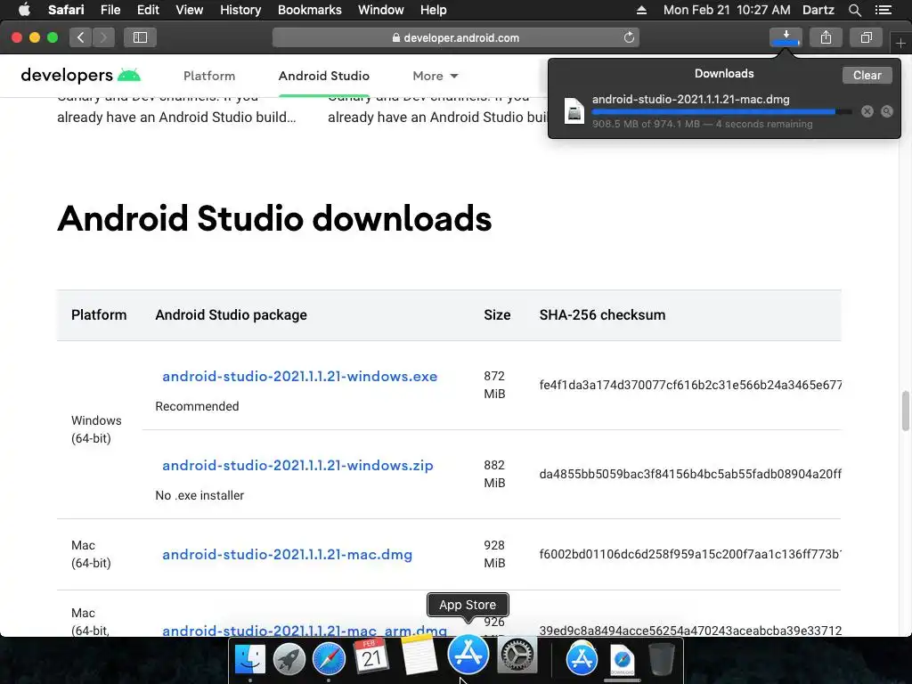Click the Windows exe checksum starting fe4f1da3
The height and width of the screenshot is (684, 912).
click(690, 385)
